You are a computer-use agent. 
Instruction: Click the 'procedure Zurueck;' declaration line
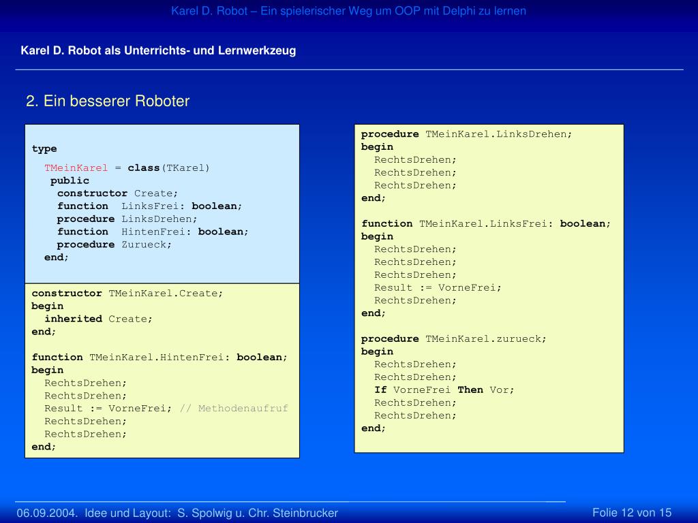pyautogui.click(x=114, y=244)
